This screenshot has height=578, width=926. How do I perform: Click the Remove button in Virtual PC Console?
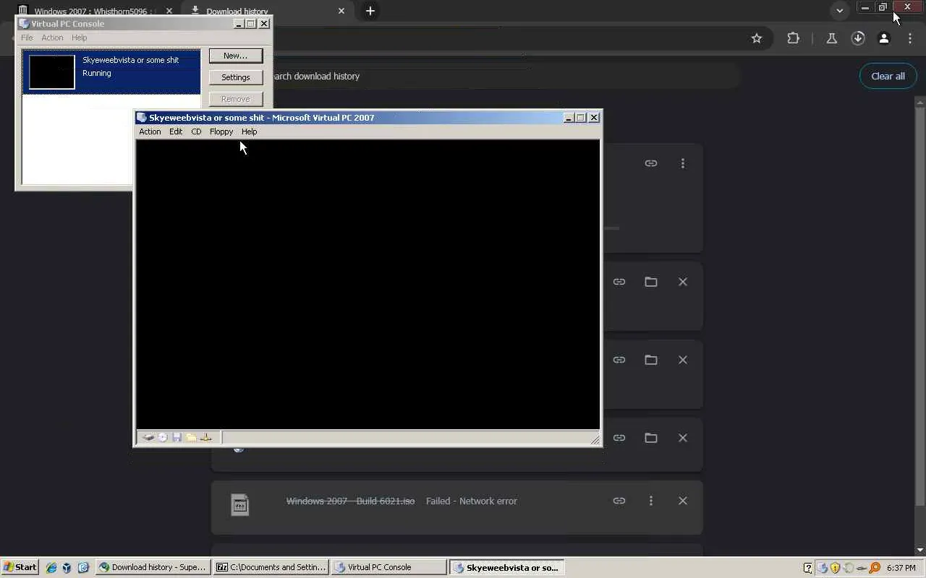pyautogui.click(x=235, y=99)
